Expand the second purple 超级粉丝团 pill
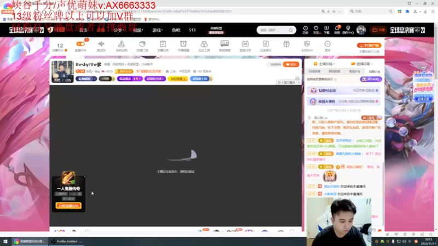 click(x=155, y=79)
